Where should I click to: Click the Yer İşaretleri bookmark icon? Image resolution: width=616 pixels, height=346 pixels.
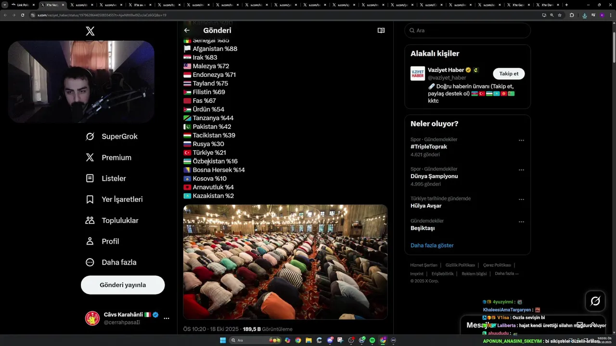coord(90,199)
